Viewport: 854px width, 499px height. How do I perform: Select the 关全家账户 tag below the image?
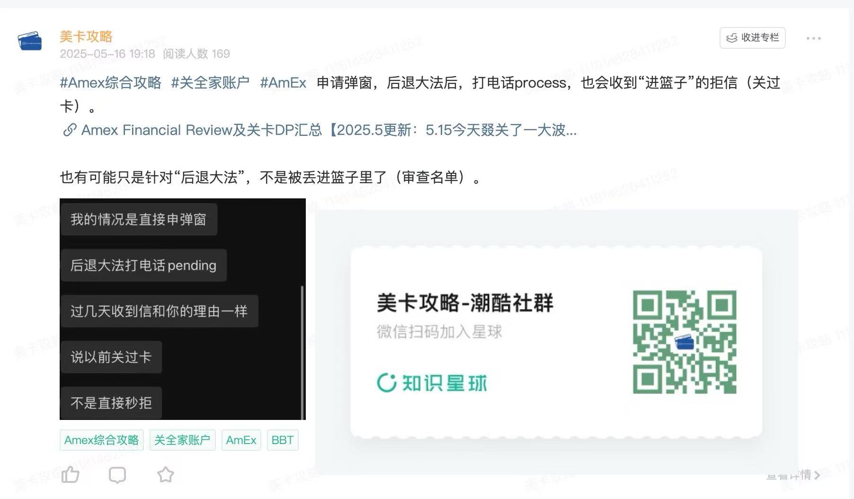(x=182, y=440)
